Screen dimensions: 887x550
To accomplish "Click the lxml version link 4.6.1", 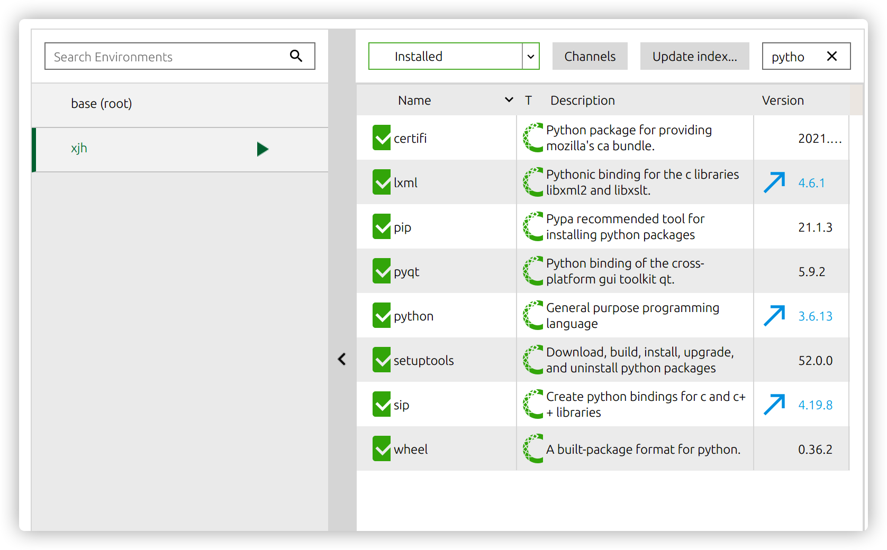I will tap(811, 183).
